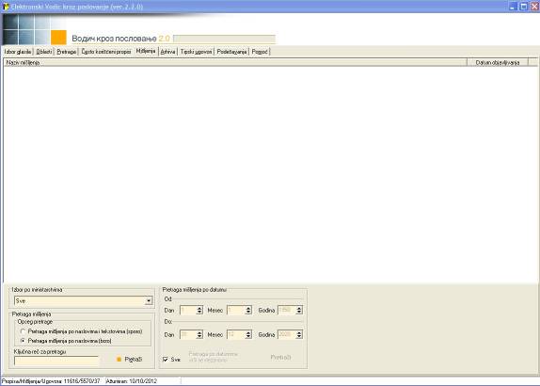Click the application icon in the title bar
Image resolution: width=540 pixels, height=386 pixels.
point(5,7)
